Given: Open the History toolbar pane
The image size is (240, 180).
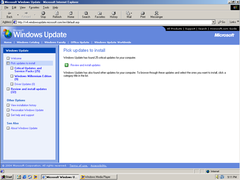Looking at the screenshot, I should point(114,15).
